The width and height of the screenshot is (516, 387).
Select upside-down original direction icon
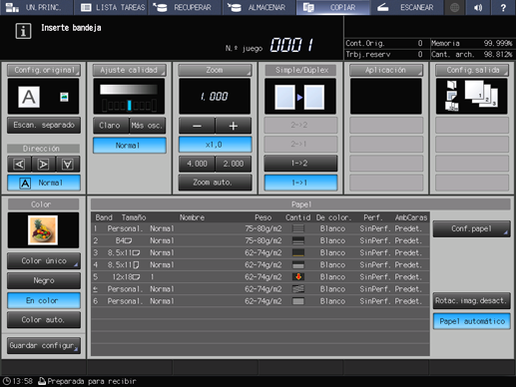click(x=68, y=164)
